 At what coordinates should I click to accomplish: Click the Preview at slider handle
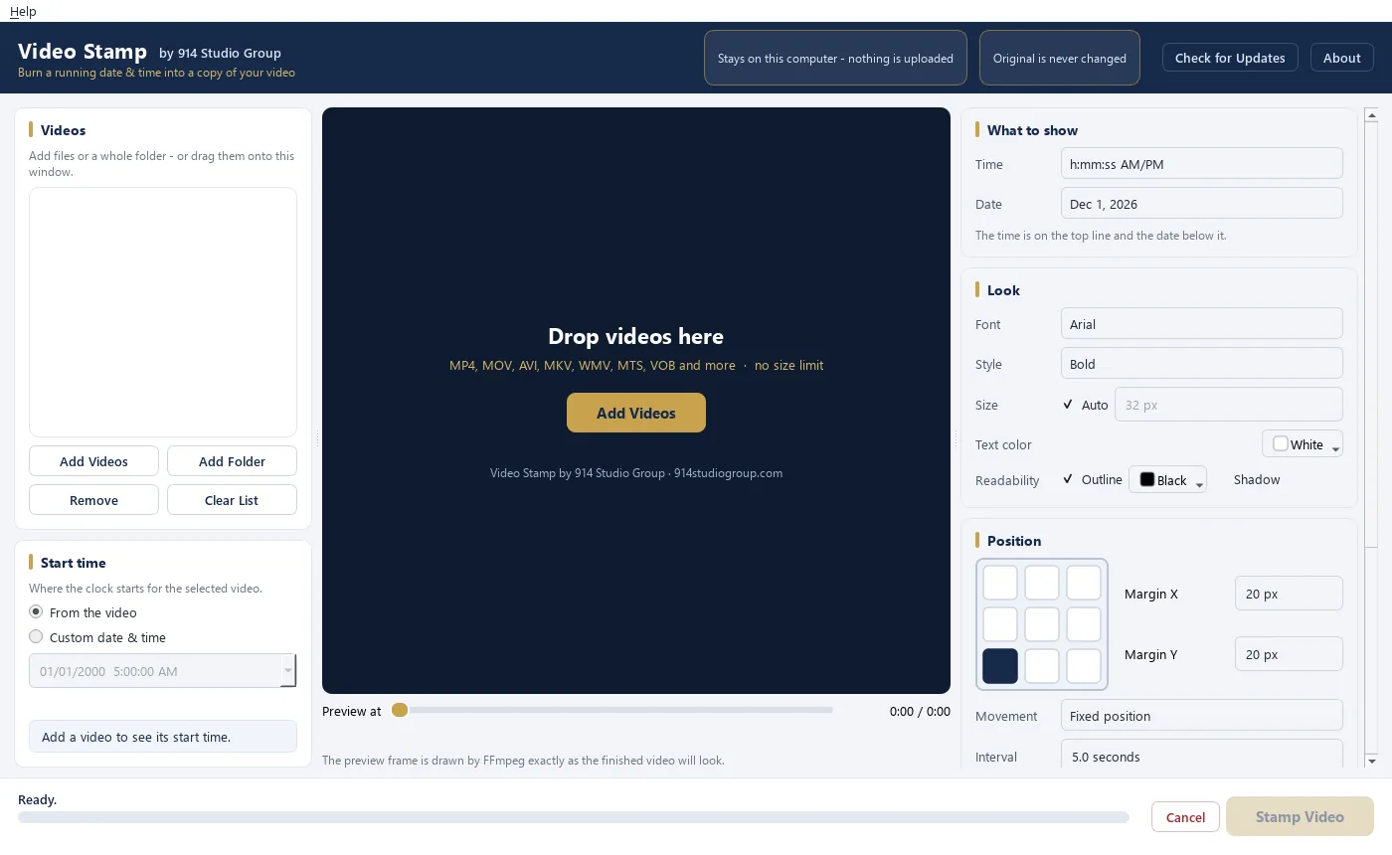400,710
